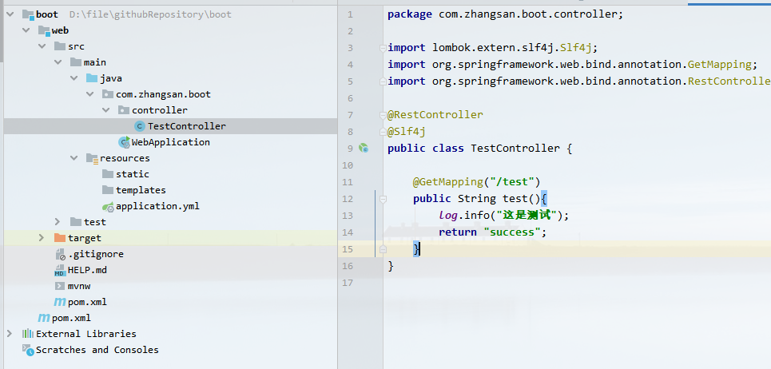Click the TestController class icon
The width and height of the screenshot is (771, 369).
(x=140, y=126)
